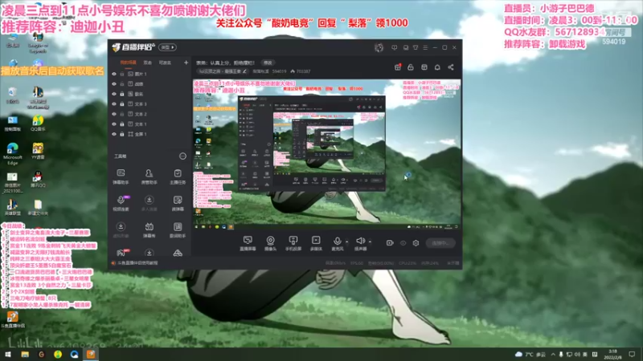Open the 读弹幕 tool
Screen dimensions: 643x361
pos(178,203)
